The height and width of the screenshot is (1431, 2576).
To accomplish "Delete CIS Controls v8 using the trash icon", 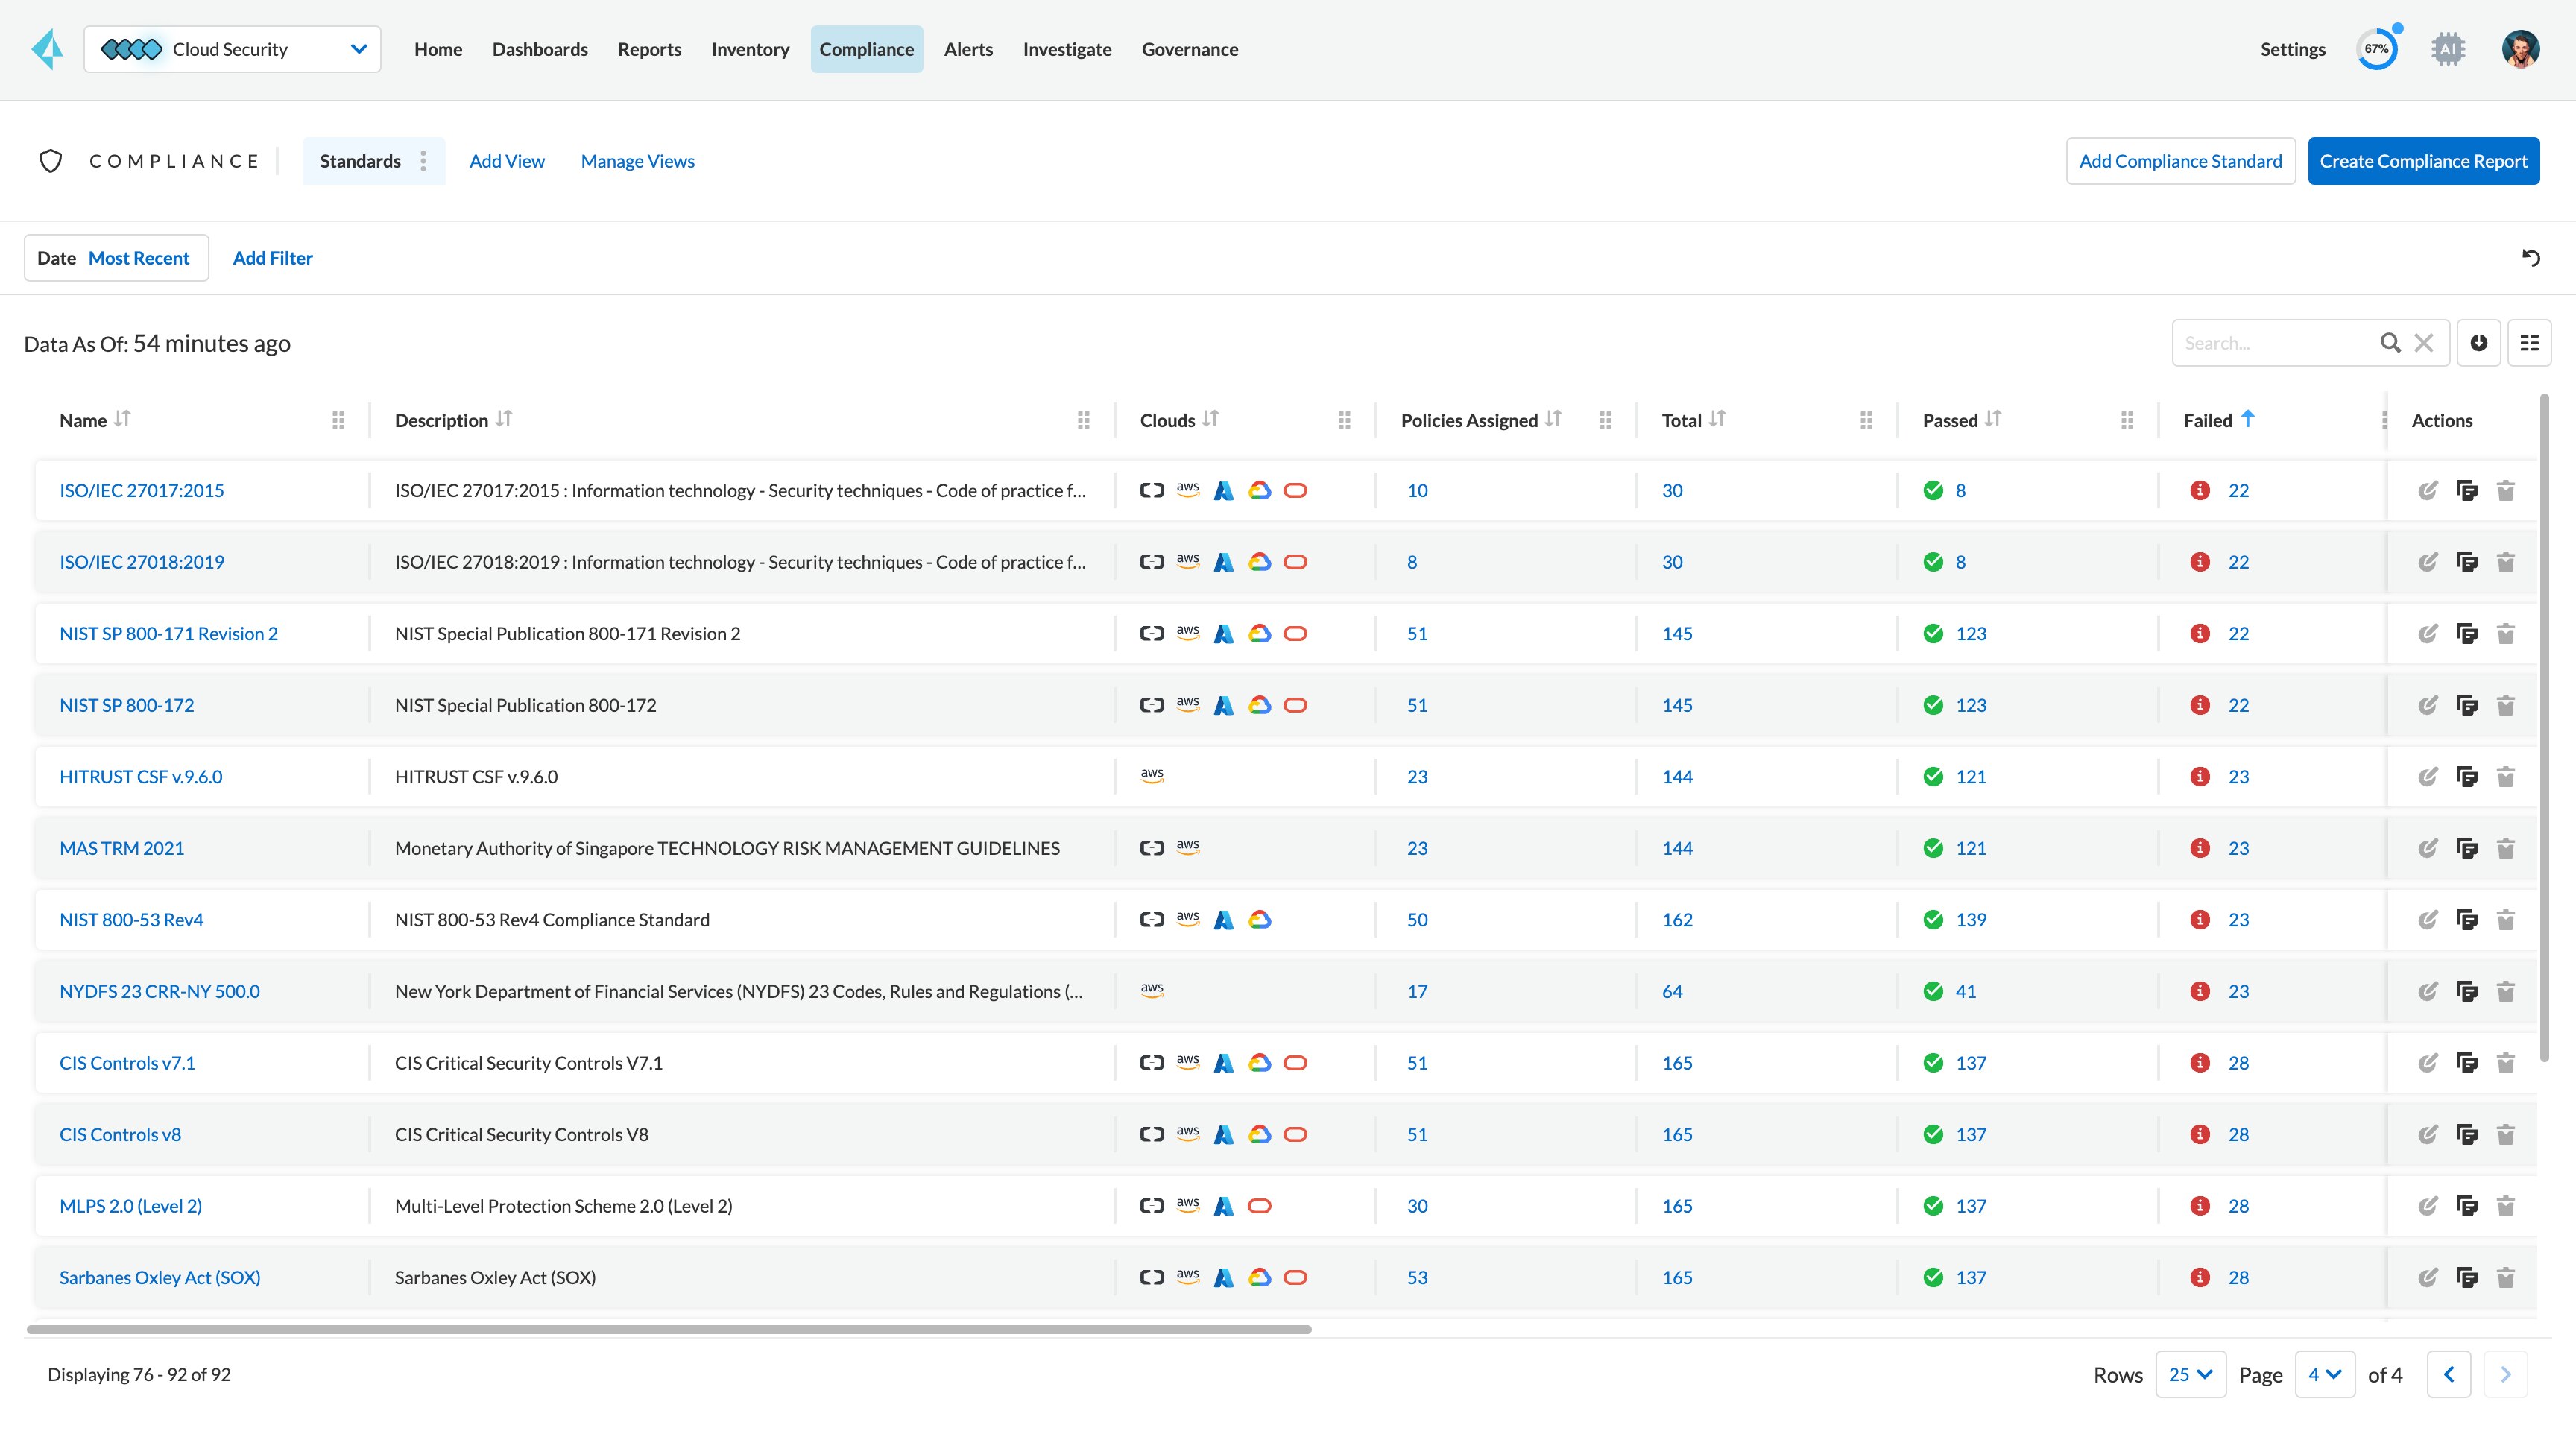I will (x=2507, y=1134).
